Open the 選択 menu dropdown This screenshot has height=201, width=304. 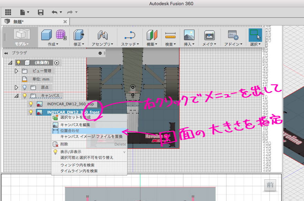(x=255, y=44)
